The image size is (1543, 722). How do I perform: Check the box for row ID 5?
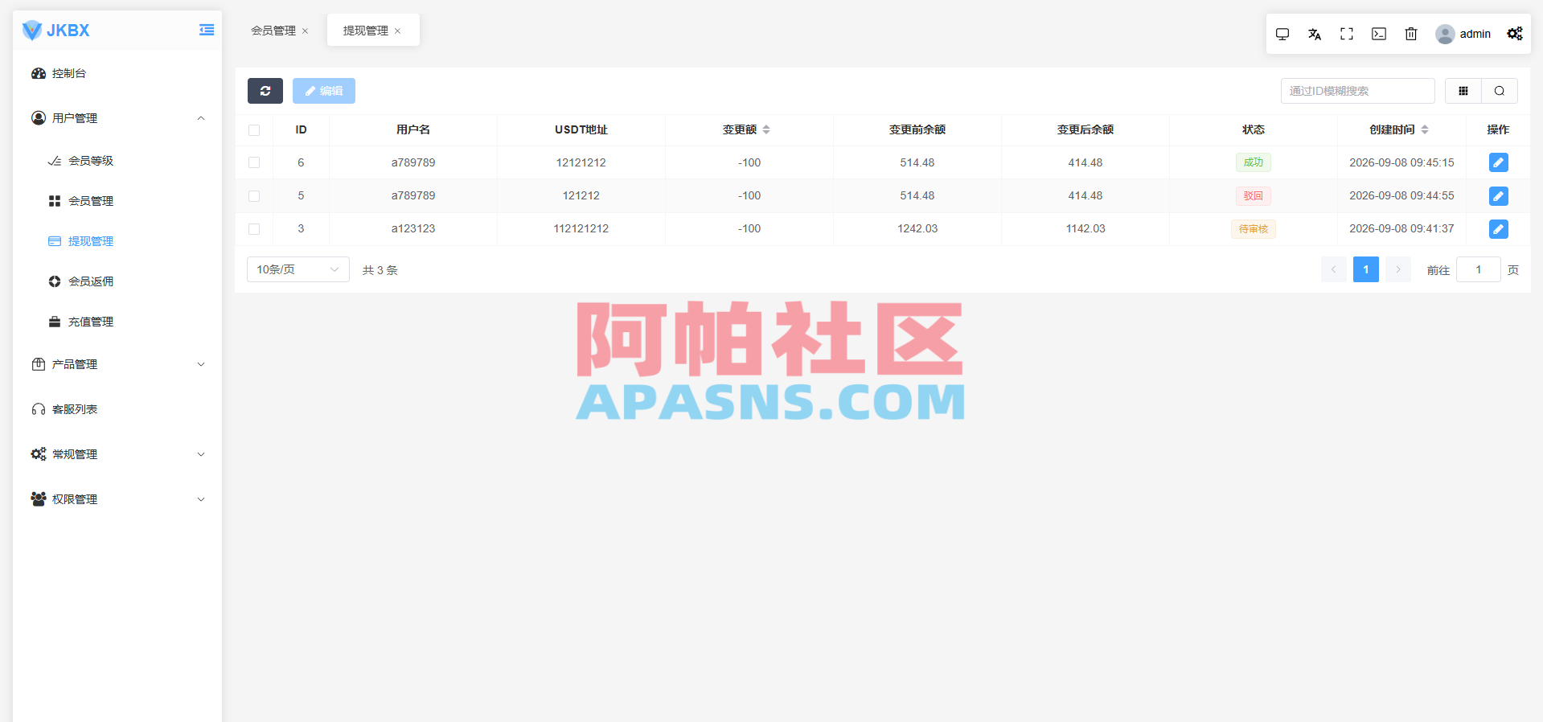pos(254,195)
